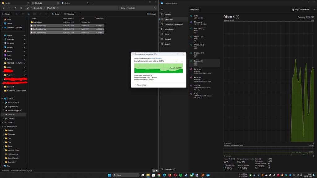Click the refresh icon in File Explorer
The image size is (317, 178).
tap(21, 8)
